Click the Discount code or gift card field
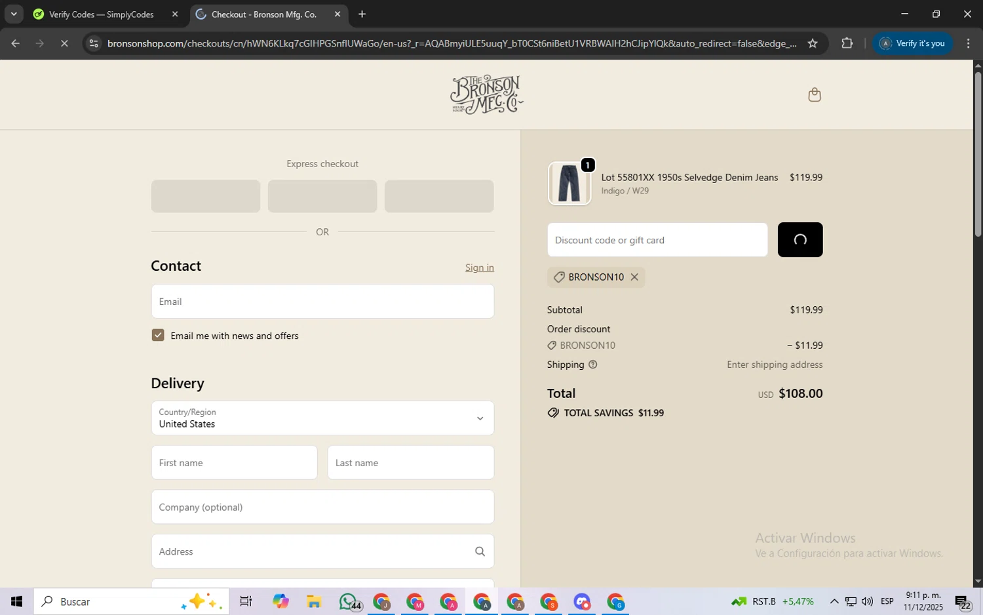The image size is (983, 615). [657, 240]
